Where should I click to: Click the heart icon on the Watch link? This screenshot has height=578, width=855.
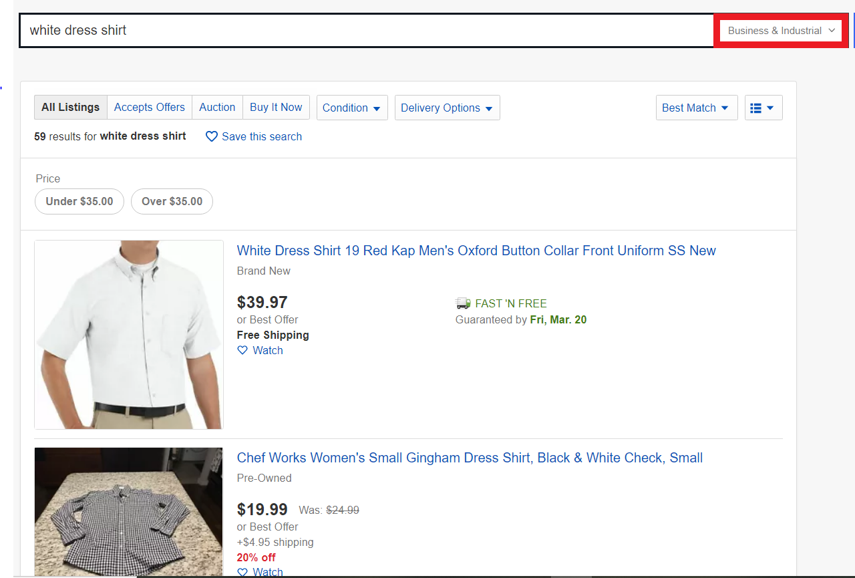(242, 350)
